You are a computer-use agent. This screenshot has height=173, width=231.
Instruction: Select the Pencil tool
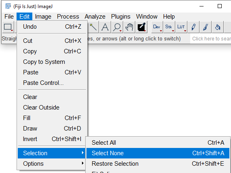193,27
